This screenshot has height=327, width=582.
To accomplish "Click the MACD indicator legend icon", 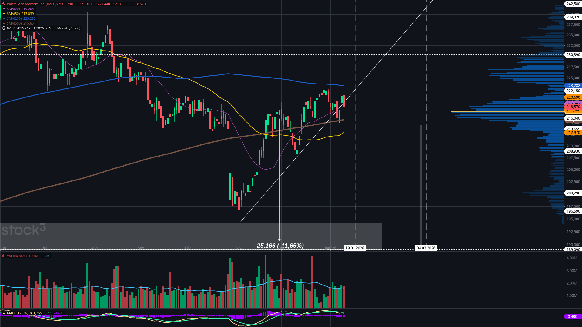I will click(4, 313).
